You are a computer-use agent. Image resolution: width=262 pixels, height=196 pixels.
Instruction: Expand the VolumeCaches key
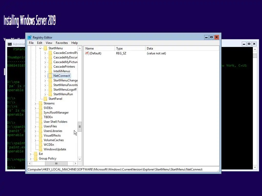(x=35, y=140)
